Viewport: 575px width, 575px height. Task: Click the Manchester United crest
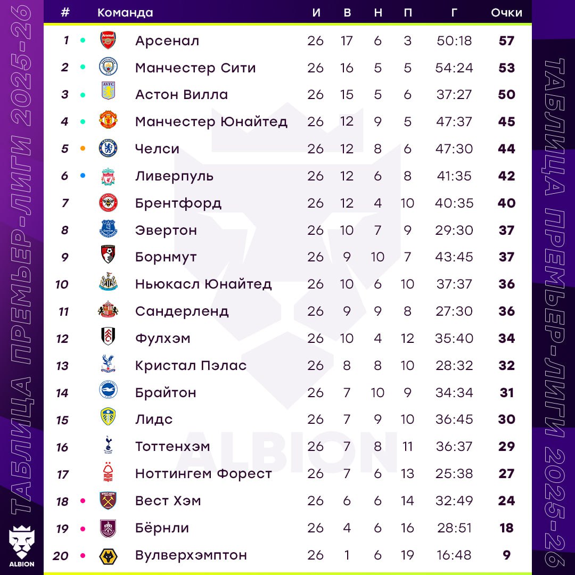[108, 121]
